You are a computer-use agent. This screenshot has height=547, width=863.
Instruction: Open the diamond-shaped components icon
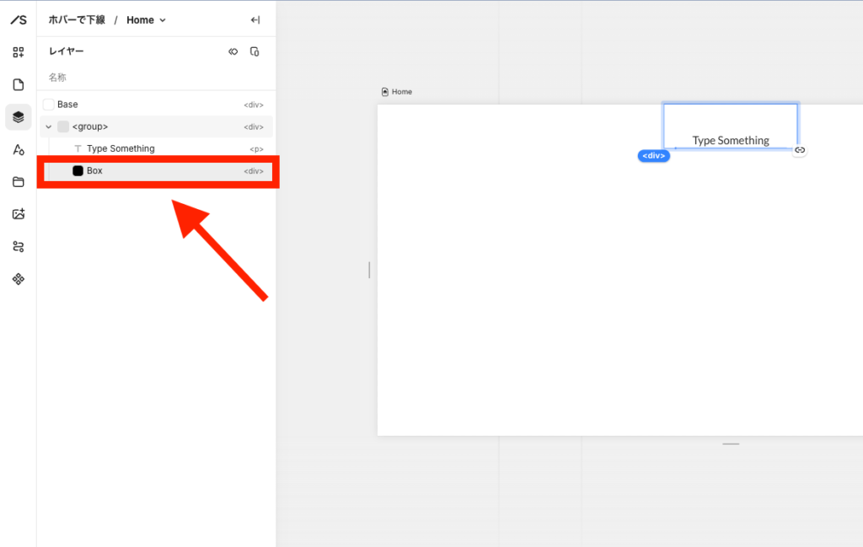[18, 279]
